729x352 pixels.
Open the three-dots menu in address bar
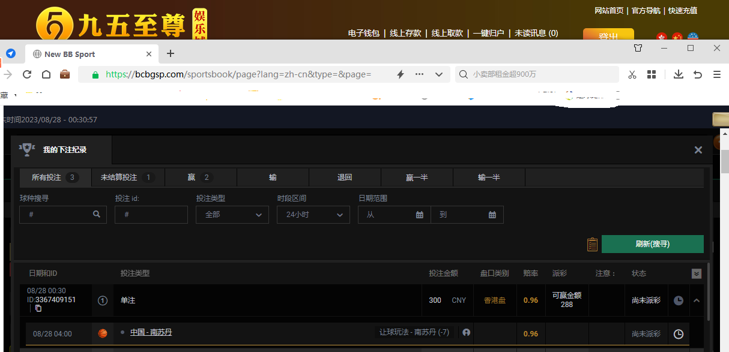(x=419, y=74)
